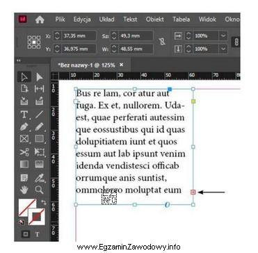Open the vertical scale percentage dropdown
Viewport: 258px width, 253px height.
pos(223,49)
